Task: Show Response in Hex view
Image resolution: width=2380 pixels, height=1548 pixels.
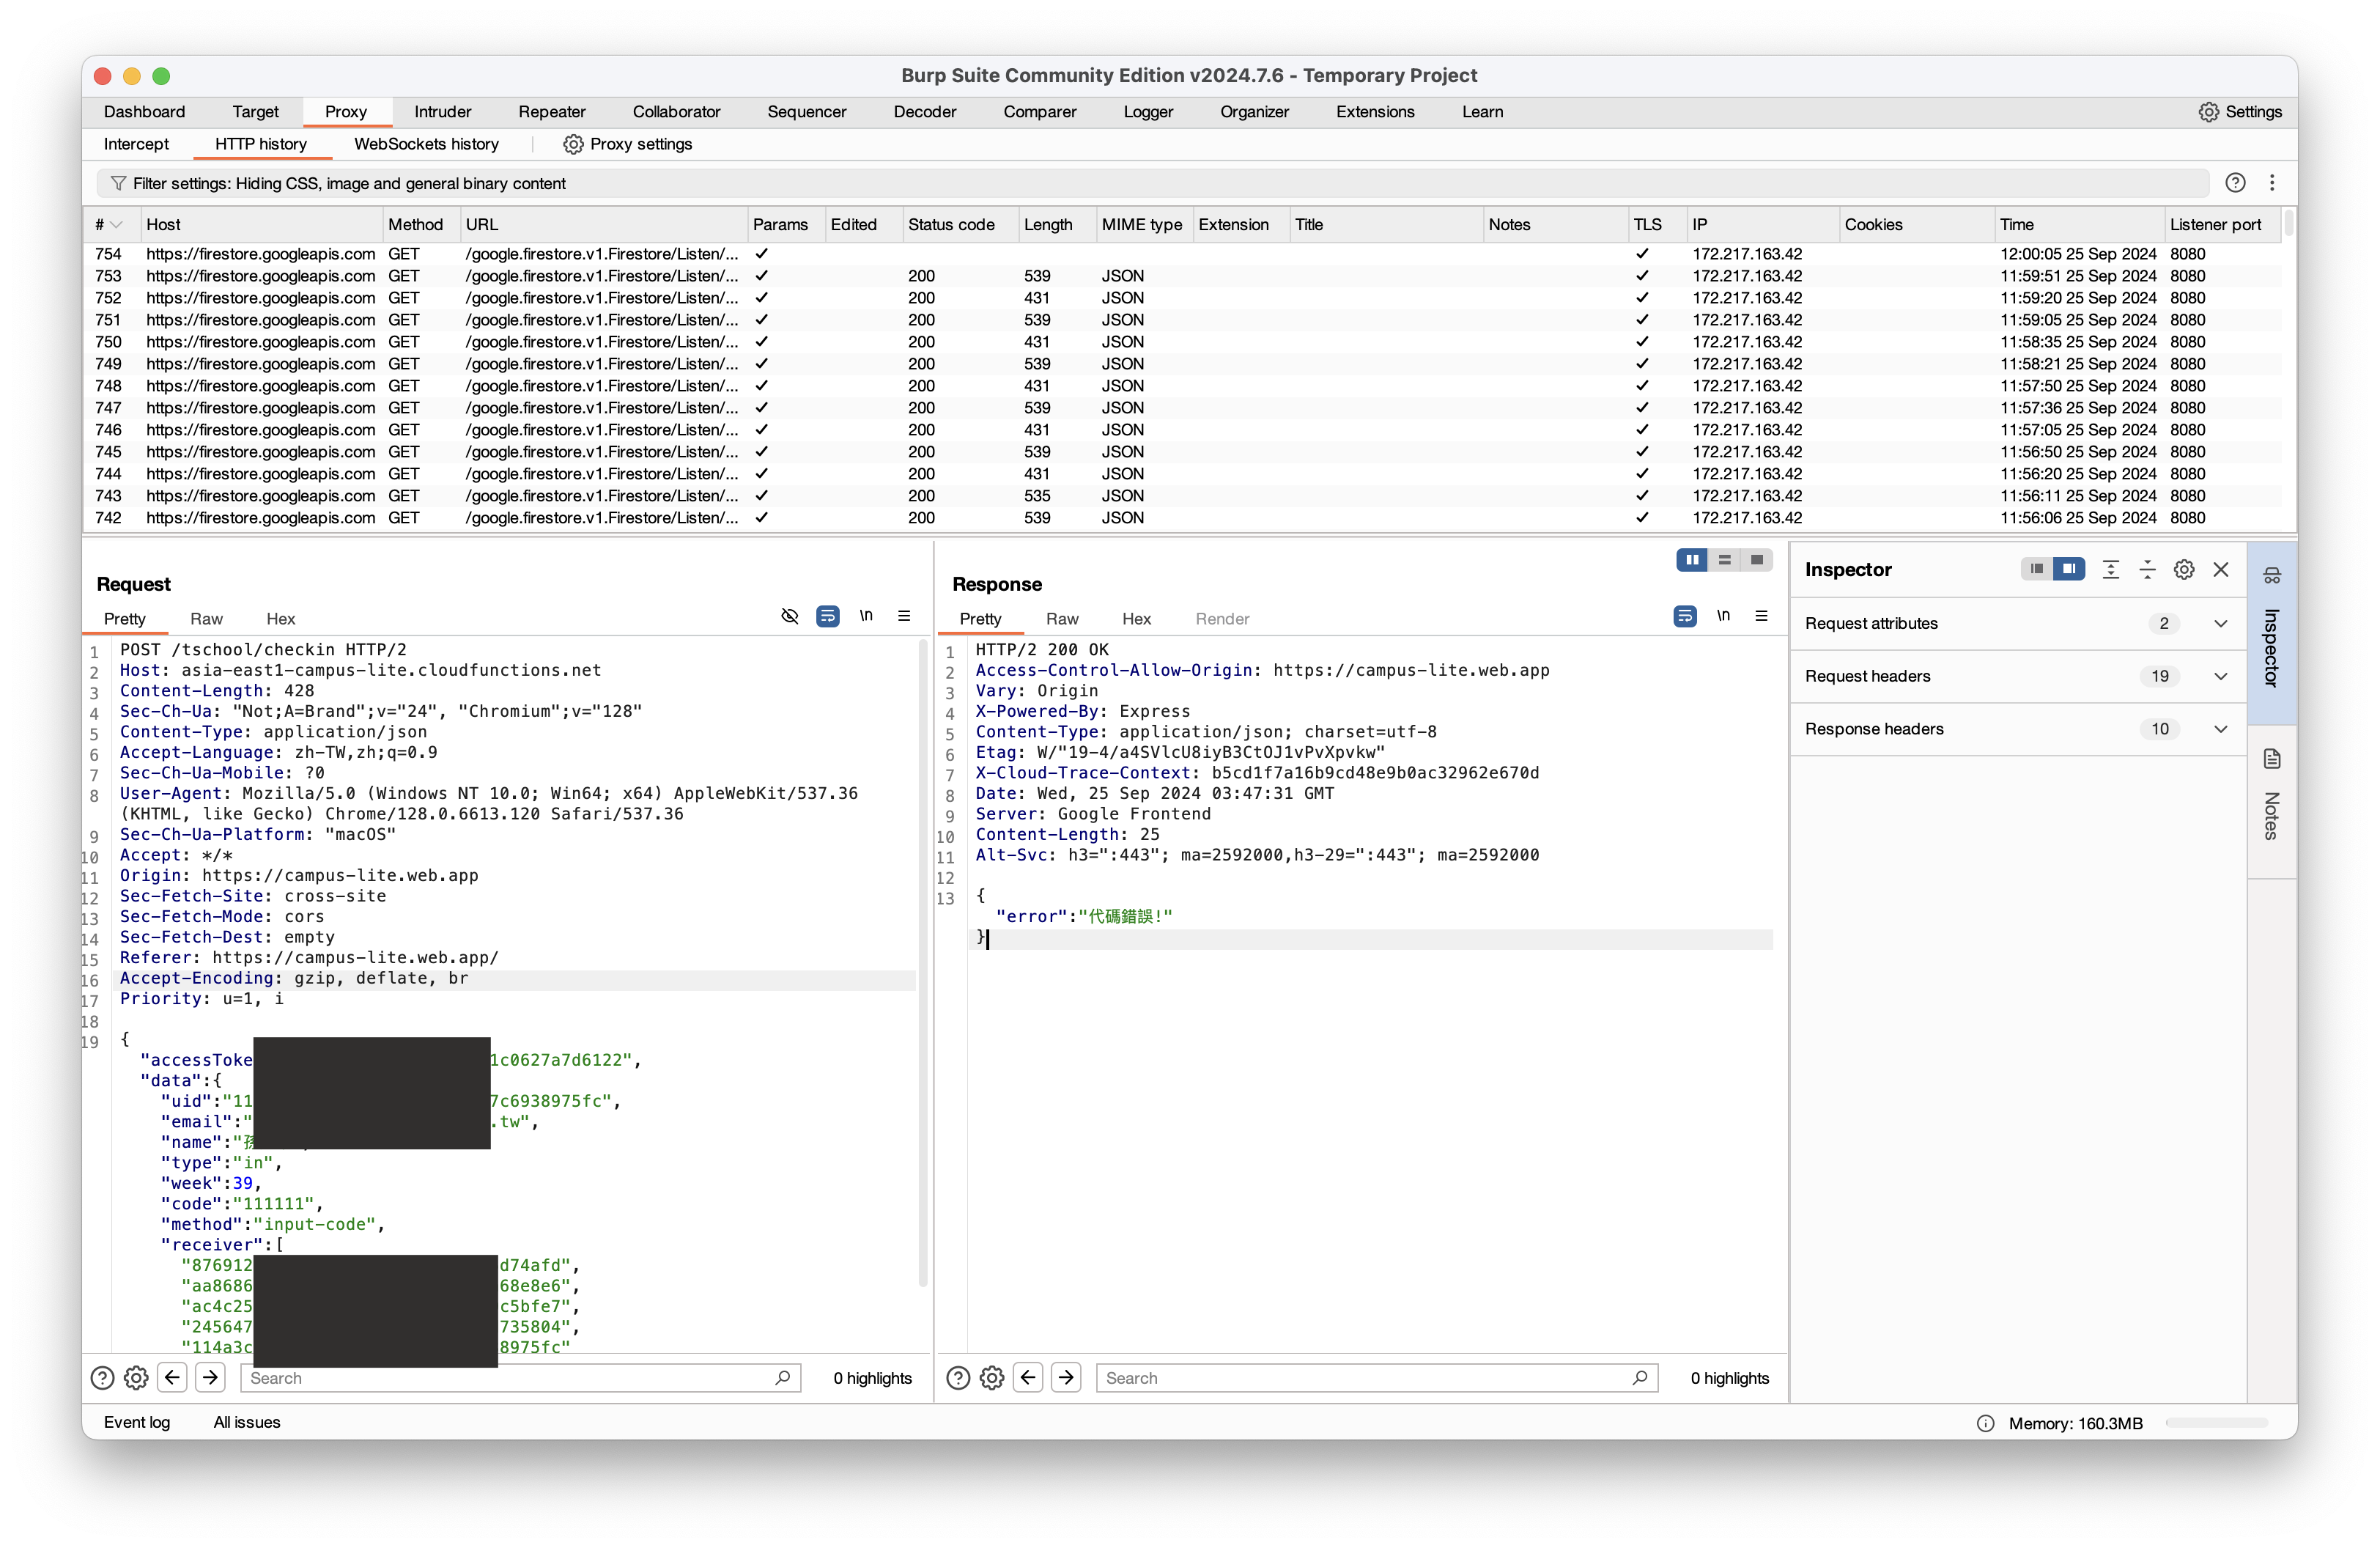Action: click(1136, 619)
